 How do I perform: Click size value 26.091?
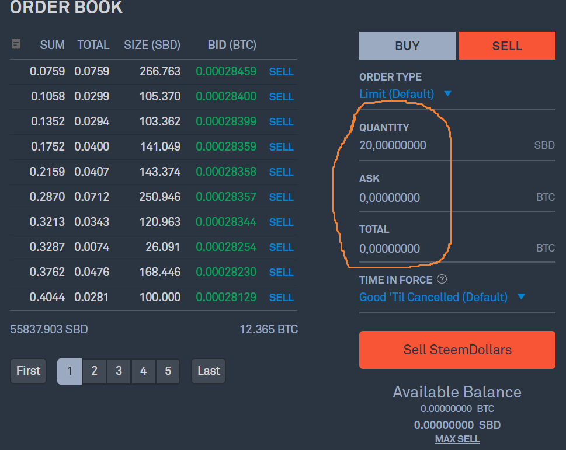(x=163, y=247)
